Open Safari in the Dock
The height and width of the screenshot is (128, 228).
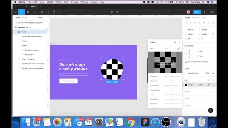click(155, 122)
